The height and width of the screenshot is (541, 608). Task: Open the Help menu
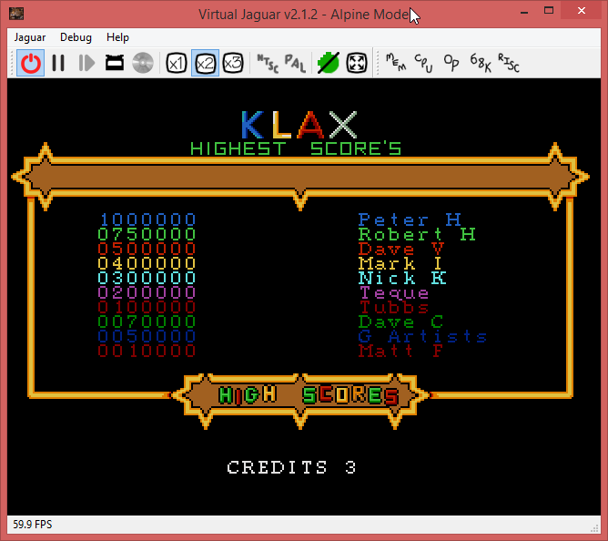117,37
